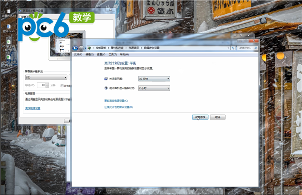302x195 pixels.
Task: Select the .docx file icon on the desktop
Action: coord(9,28)
